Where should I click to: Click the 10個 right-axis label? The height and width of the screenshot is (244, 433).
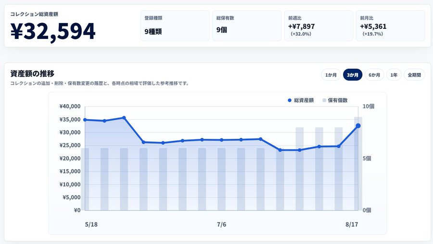(369, 107)
